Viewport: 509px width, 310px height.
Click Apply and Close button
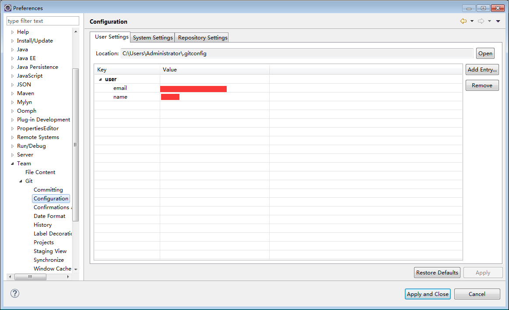[428, 294]
